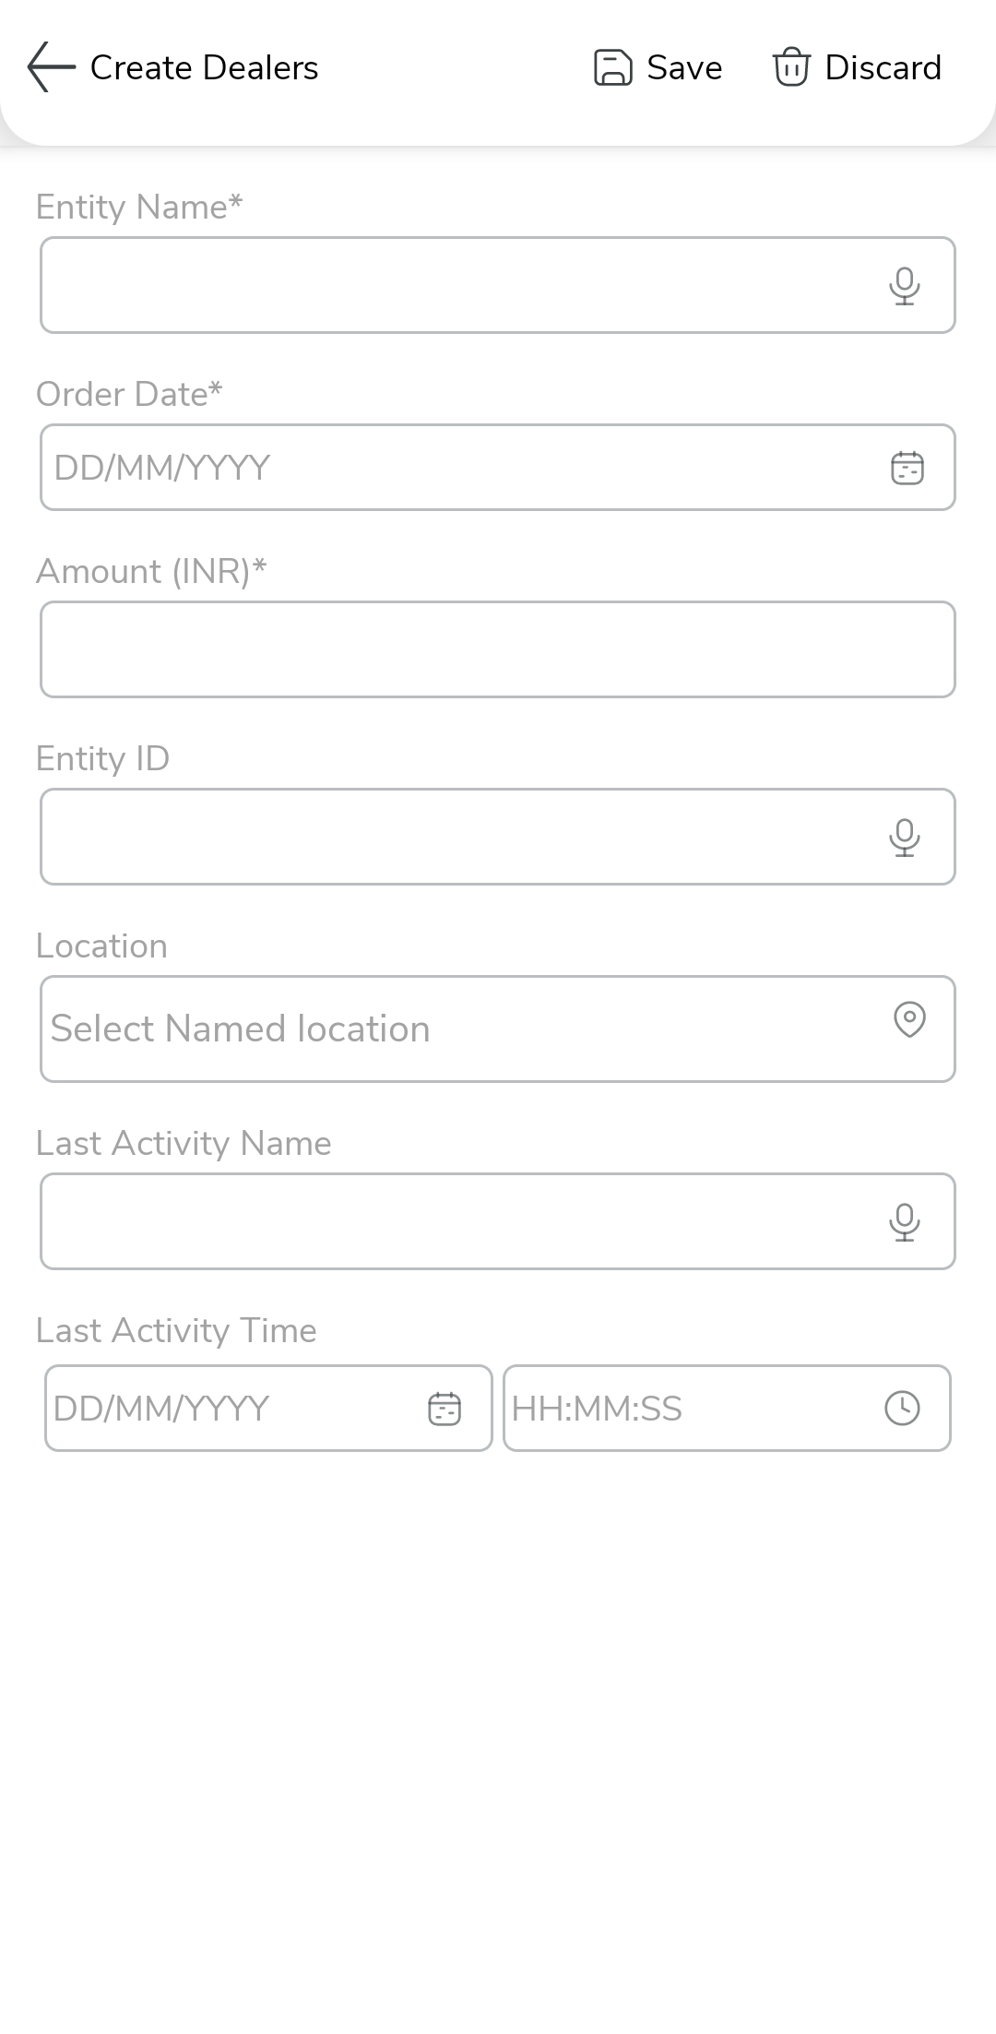Tap clock icon in time field
The image size is (996, 2034).
click(x=902, y=1409)
